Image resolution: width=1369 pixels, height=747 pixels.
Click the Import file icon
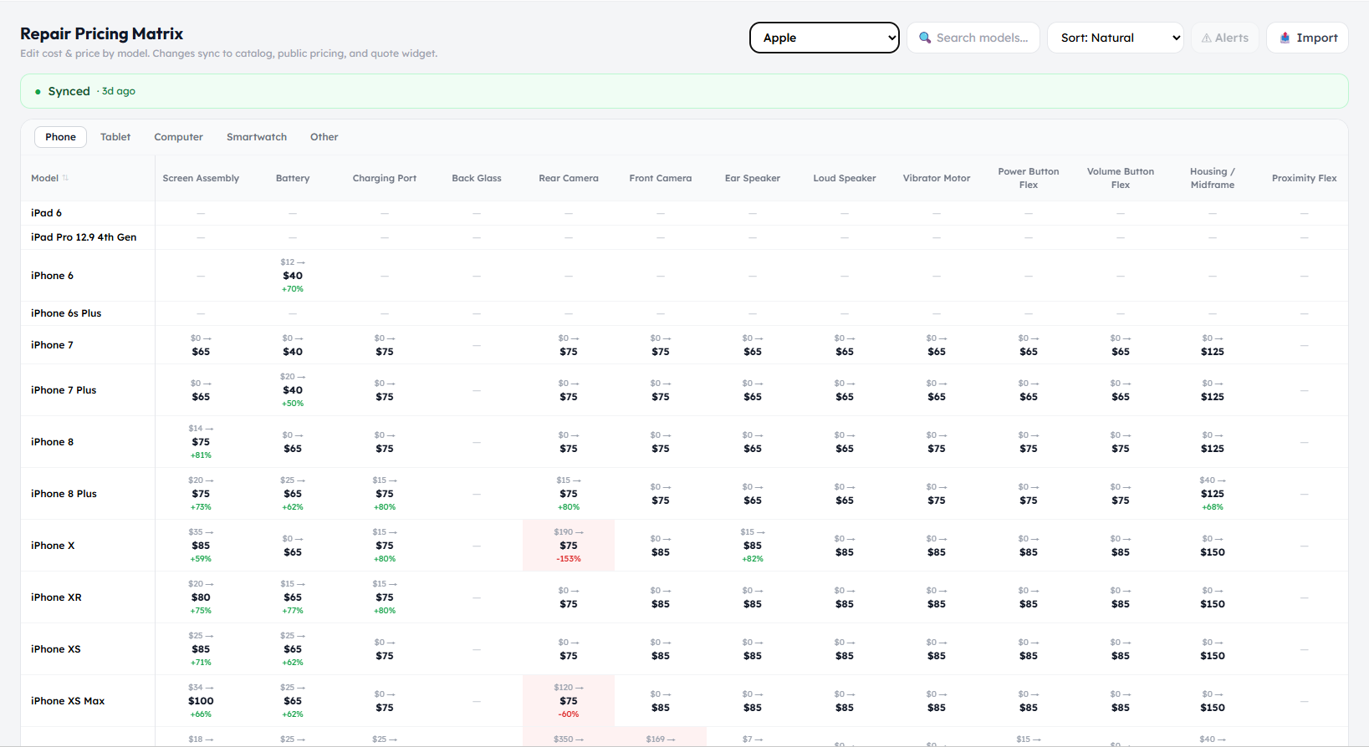tap(1285, 38)
